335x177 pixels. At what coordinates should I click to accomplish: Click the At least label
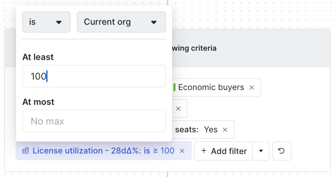[38, 57]
